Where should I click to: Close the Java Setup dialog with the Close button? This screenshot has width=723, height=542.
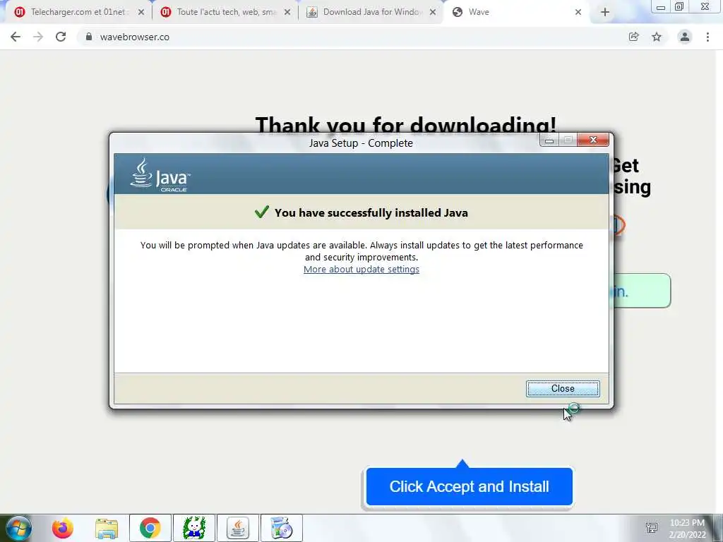[x=563, y=389]
